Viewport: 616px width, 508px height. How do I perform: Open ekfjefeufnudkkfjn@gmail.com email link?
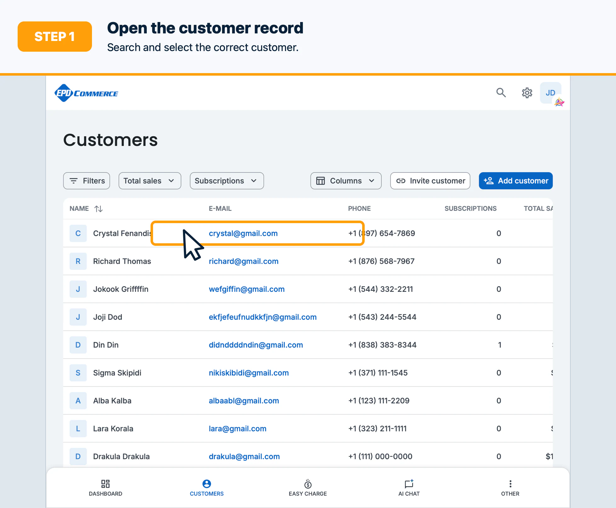(263, 317)
